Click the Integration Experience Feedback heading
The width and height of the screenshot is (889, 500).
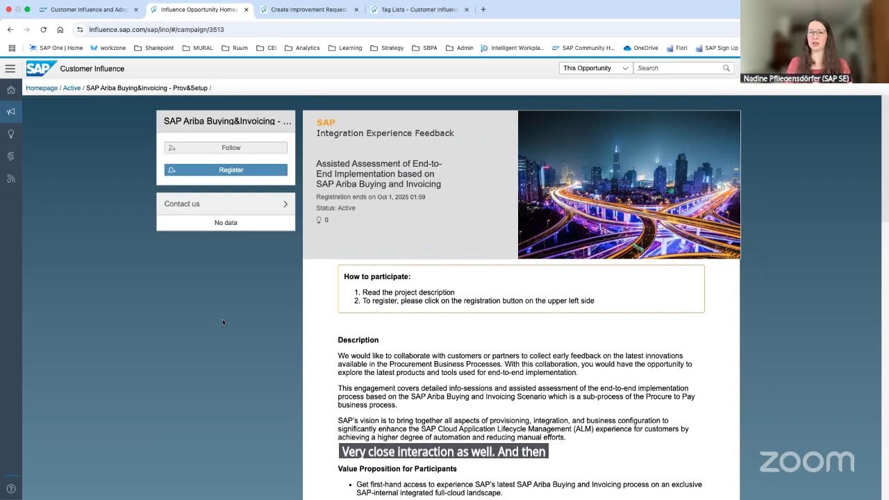tap(385, 133)
